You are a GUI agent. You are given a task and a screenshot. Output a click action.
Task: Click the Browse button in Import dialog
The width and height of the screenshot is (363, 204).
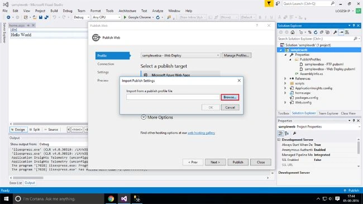(x=230, y=97)
